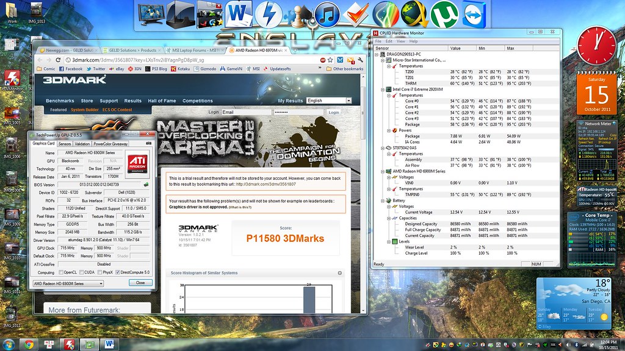Open the chess and spade games dock icon
625x351 pixels.
(x=299, y=16)
